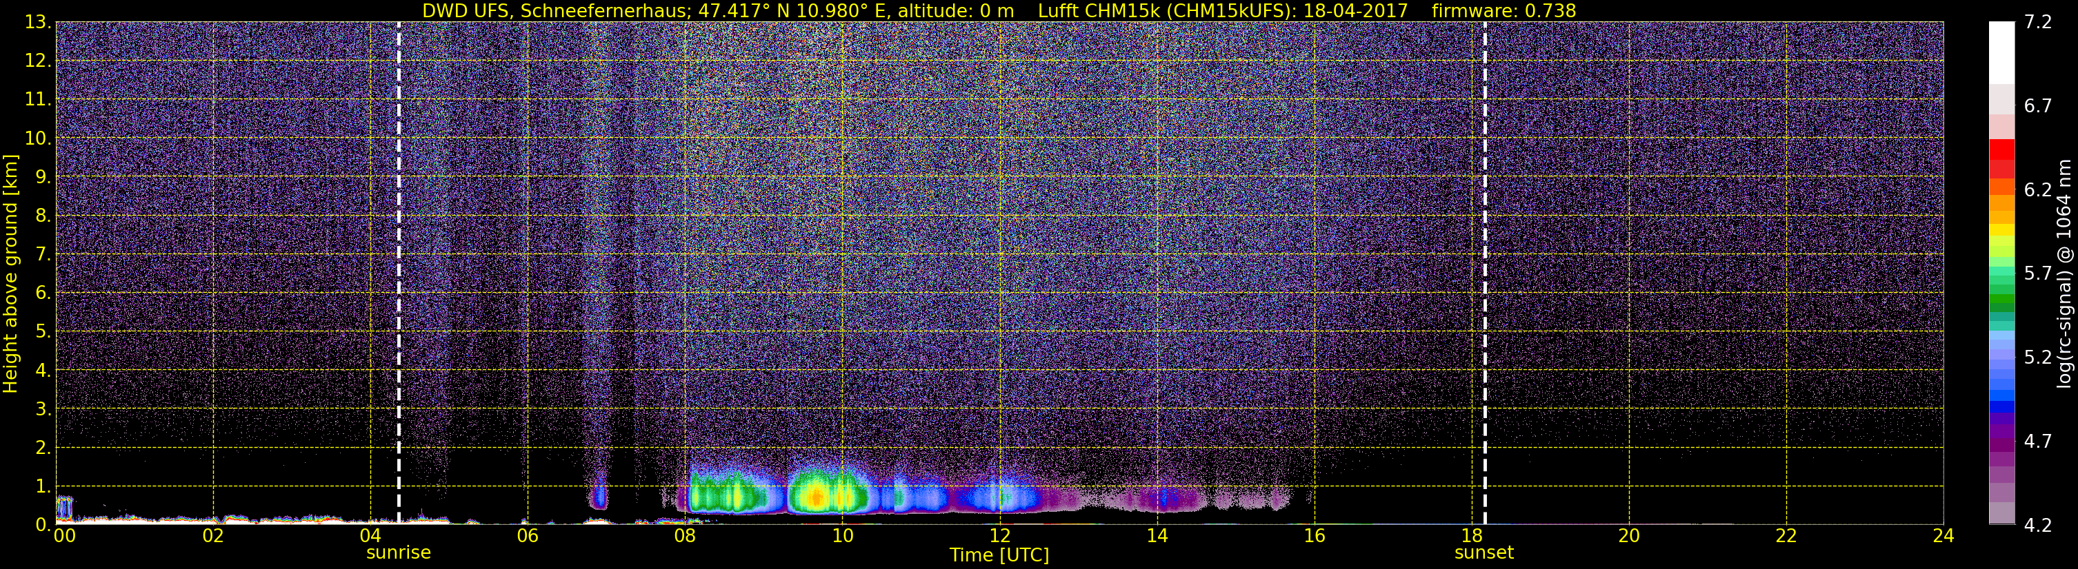Image resolution: width=2078 pixels, height=569 pixels.
Task: Click the '13.' height axis tick label
Action: (38, 22)
